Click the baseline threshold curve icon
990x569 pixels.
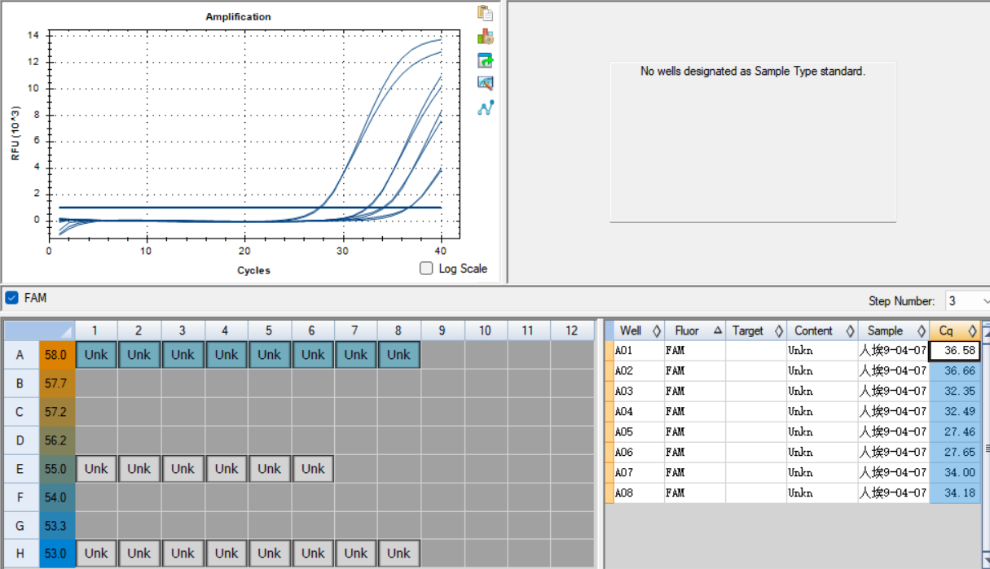pyautogui.click(x=486, y=107)
